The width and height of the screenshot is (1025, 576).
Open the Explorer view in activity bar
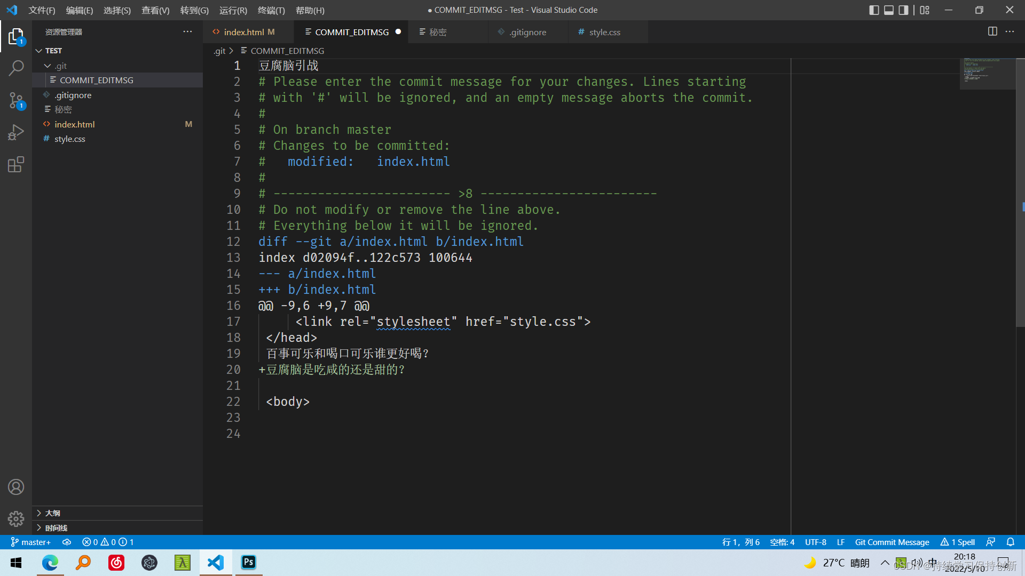[16, 36]
